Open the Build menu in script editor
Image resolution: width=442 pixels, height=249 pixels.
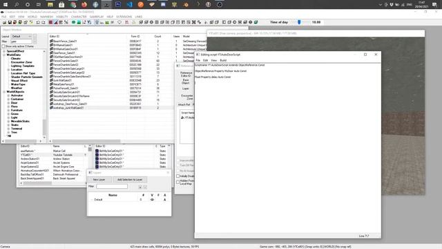(x=223, y=60)
